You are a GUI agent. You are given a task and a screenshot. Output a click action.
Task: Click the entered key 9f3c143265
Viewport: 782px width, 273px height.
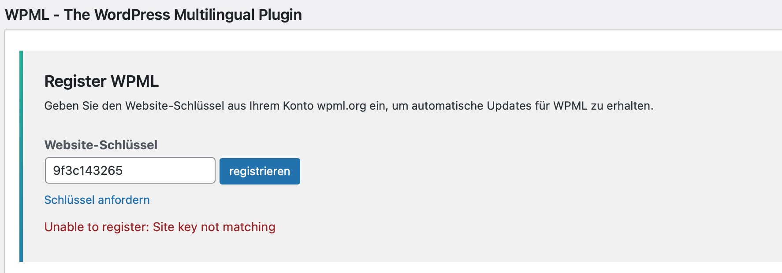[x=88, y=171]
